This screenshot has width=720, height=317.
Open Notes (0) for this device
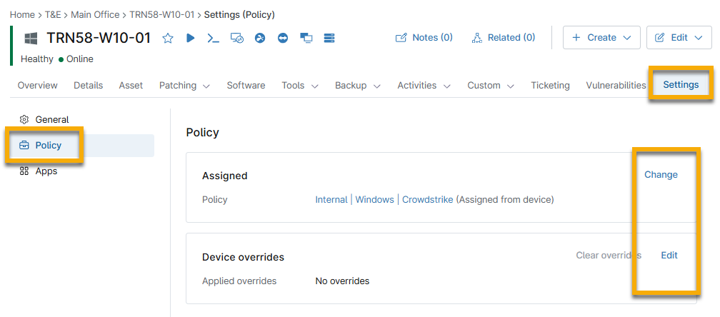(424, 38)
